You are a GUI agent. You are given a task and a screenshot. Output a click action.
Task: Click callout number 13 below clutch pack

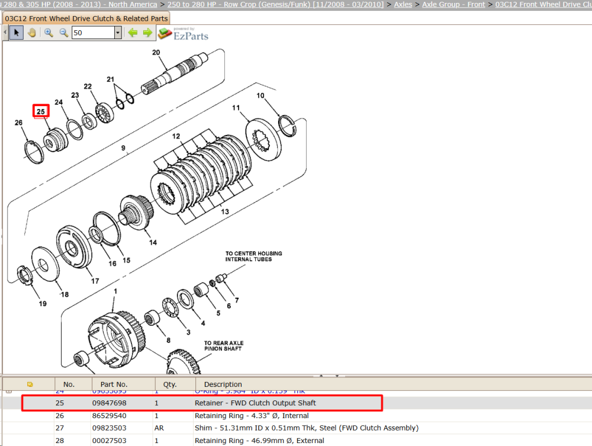pos(225,212)
